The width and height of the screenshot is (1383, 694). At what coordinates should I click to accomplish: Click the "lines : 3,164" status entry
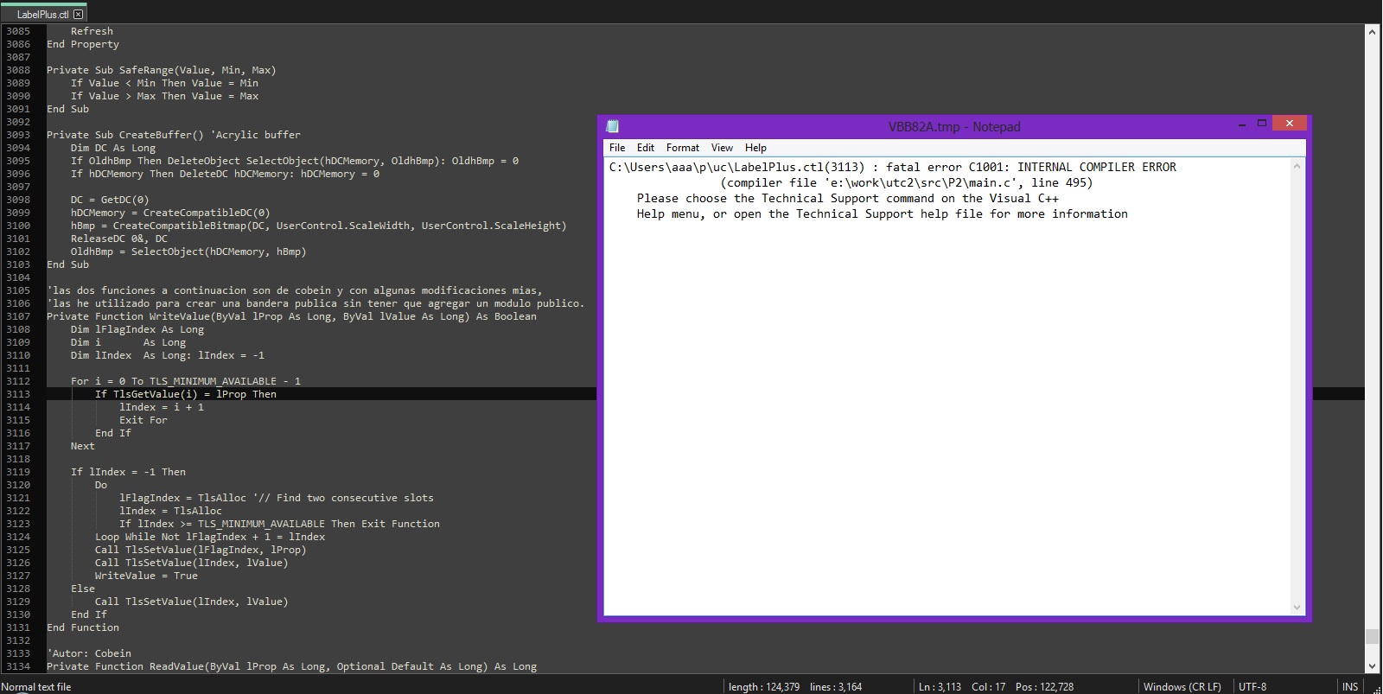click(x=836, y=687)
